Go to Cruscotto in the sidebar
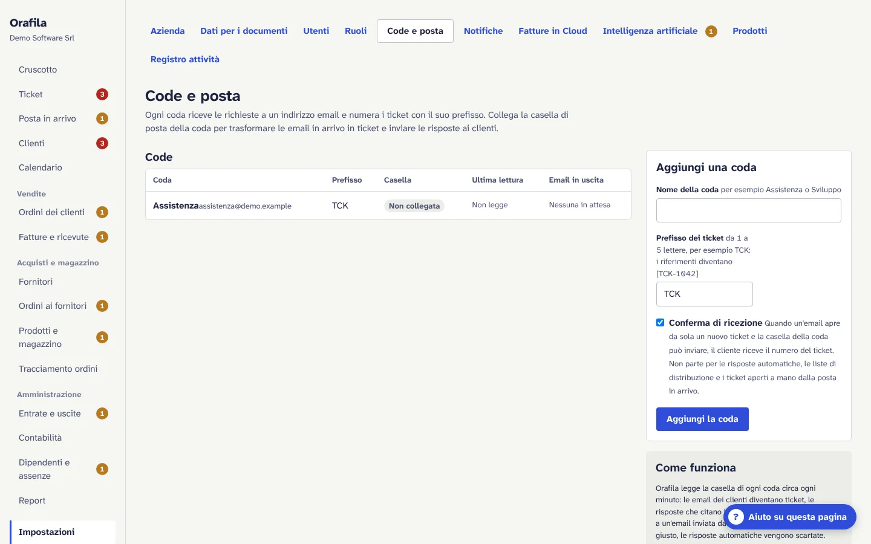871x544 pixels. tap(38, 70)
